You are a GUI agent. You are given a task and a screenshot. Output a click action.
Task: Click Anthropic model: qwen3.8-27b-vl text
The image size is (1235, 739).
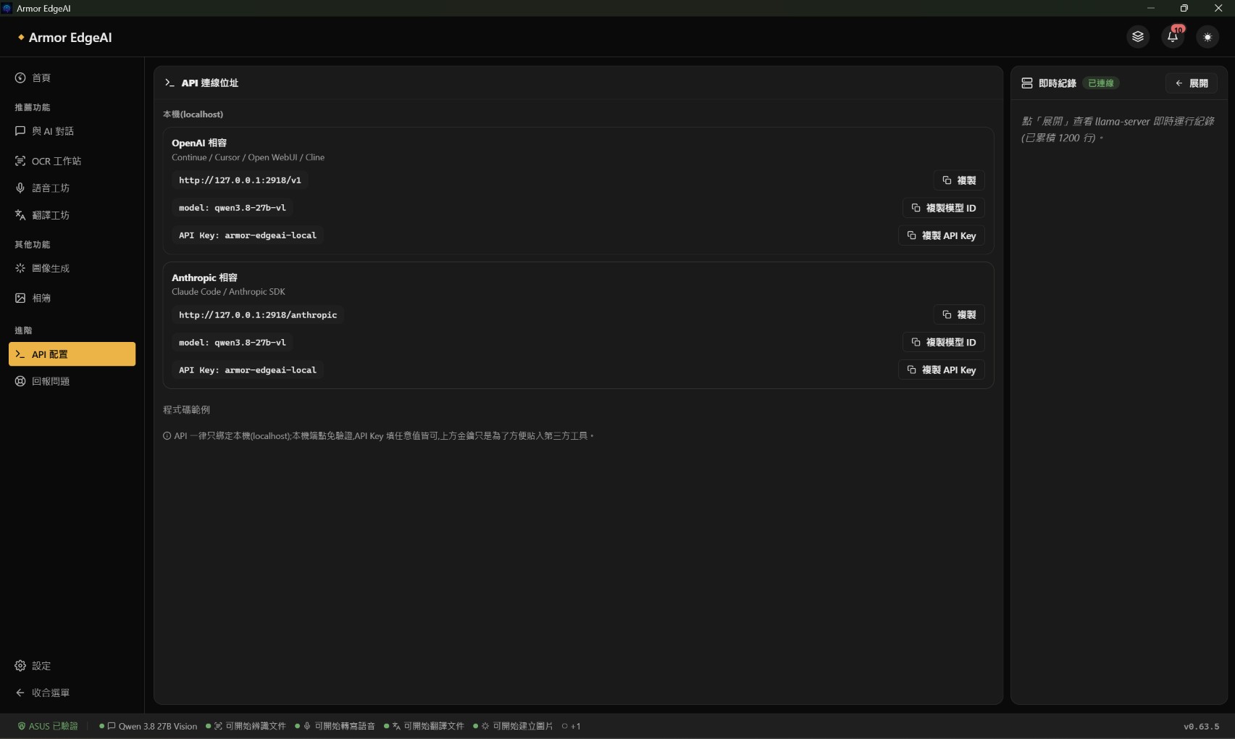tap(233, 343)
